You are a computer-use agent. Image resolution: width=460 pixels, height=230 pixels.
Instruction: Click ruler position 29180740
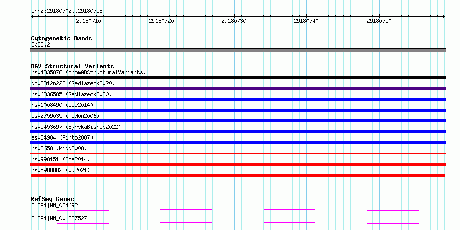coord(306,21)
